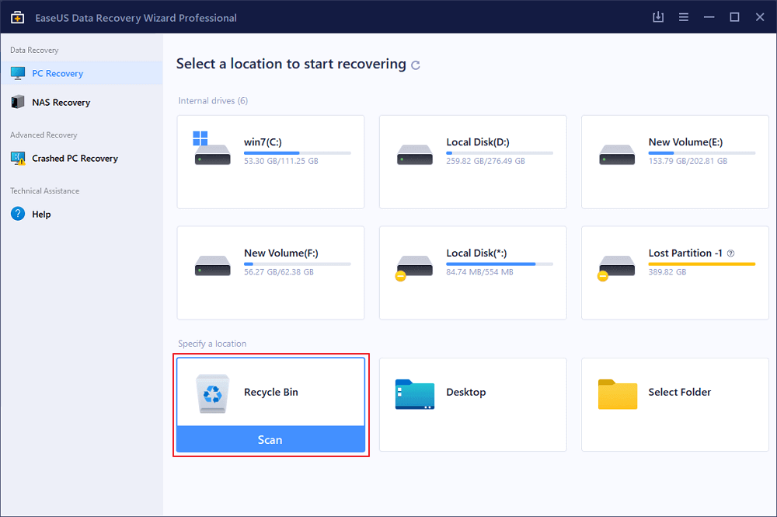777x517 pixels.
Task: Click the Recycle Bin icon
Action: (x=212, y=393)
